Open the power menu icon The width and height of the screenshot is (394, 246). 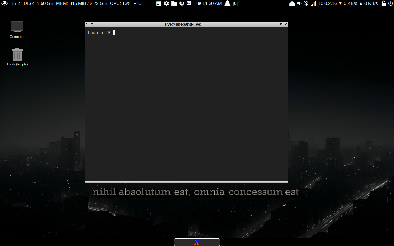[391, 3]
